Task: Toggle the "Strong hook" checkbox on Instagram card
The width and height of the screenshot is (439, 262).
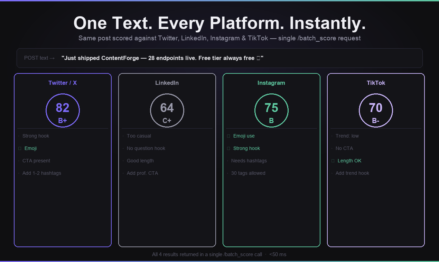Action: coord(228,148)
